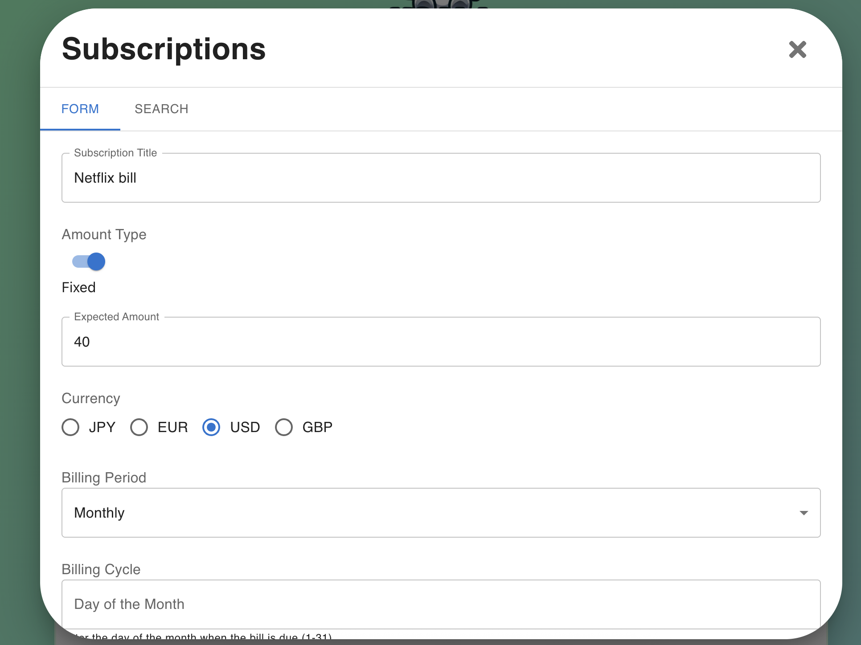Click the Currency label
The height and width of the screenshot is (645, 861).
point(91,398)
